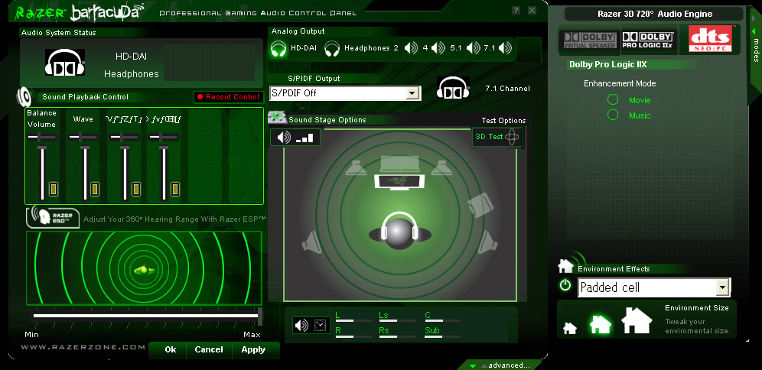This screenshot has height=370, width=762.
Task: Click the Environment Effects house icon
Action: tap(565, 265)
